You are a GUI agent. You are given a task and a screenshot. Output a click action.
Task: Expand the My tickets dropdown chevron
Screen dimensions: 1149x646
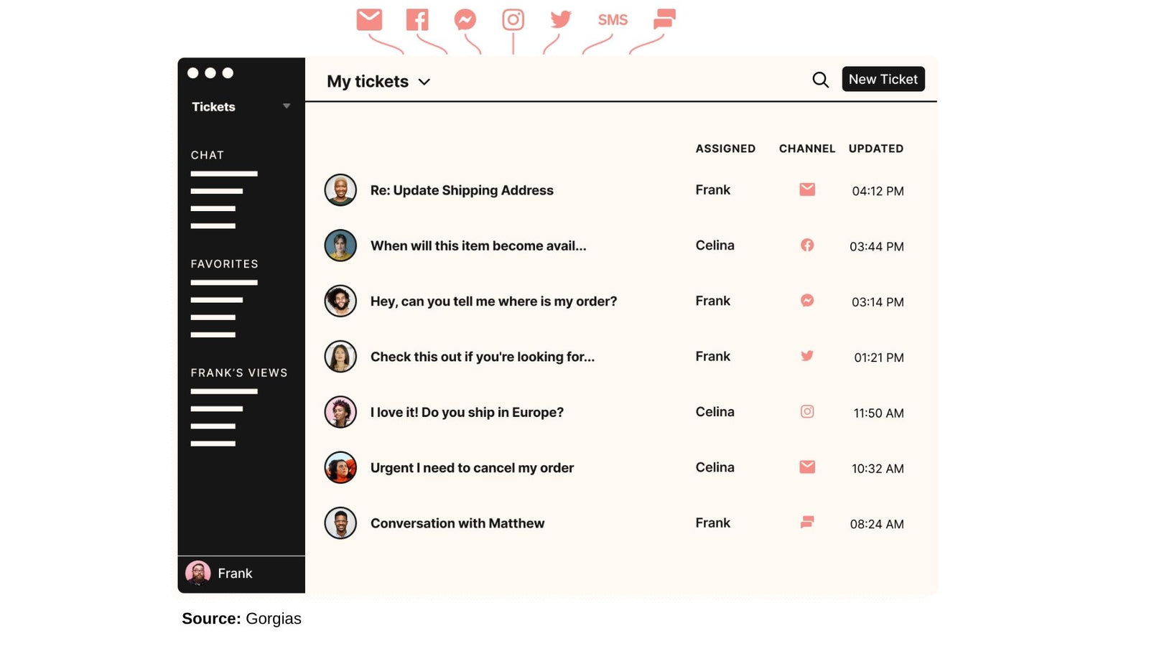(424, 82)
